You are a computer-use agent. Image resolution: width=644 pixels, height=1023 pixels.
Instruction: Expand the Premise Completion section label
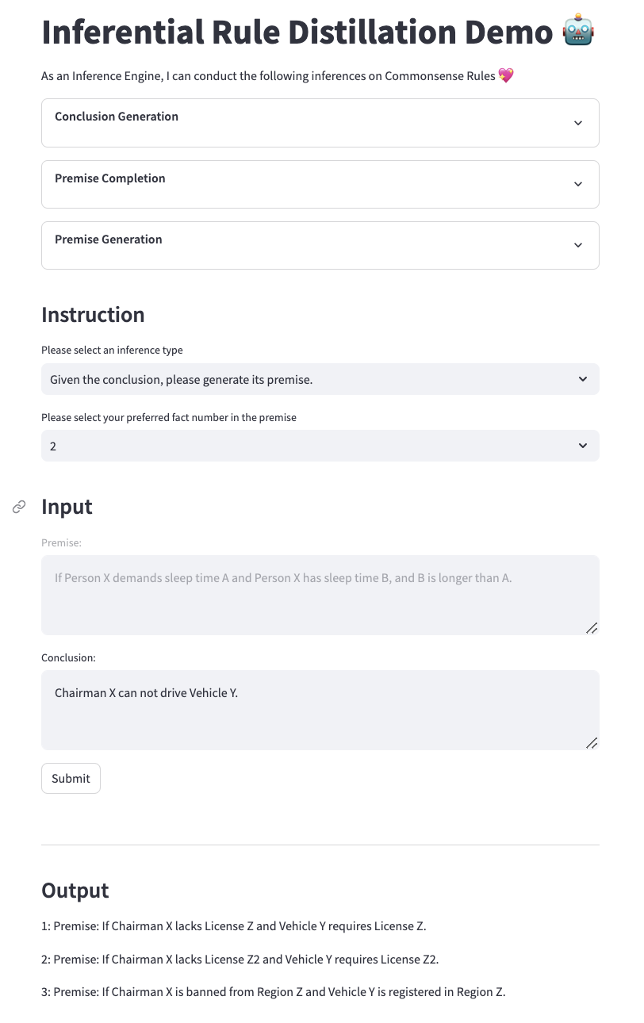point(110,178)
